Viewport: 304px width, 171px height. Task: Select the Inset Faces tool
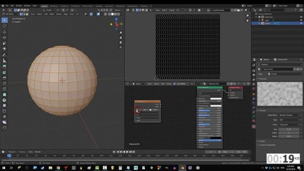tap(4, 73)
